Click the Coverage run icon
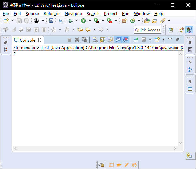This screenshot has height=169, width=196. click(x=97, y=21)
